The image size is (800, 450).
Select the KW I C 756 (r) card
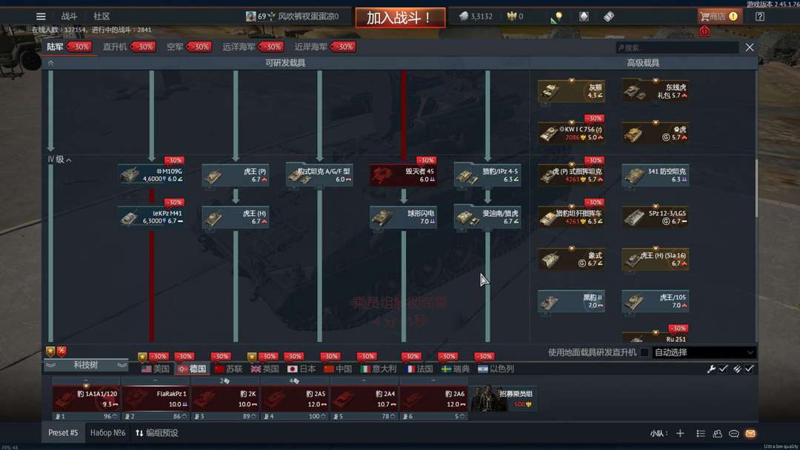point(571,133)
